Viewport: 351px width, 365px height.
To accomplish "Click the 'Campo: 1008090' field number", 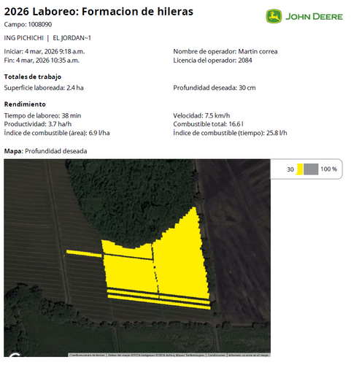I will 28,25.
